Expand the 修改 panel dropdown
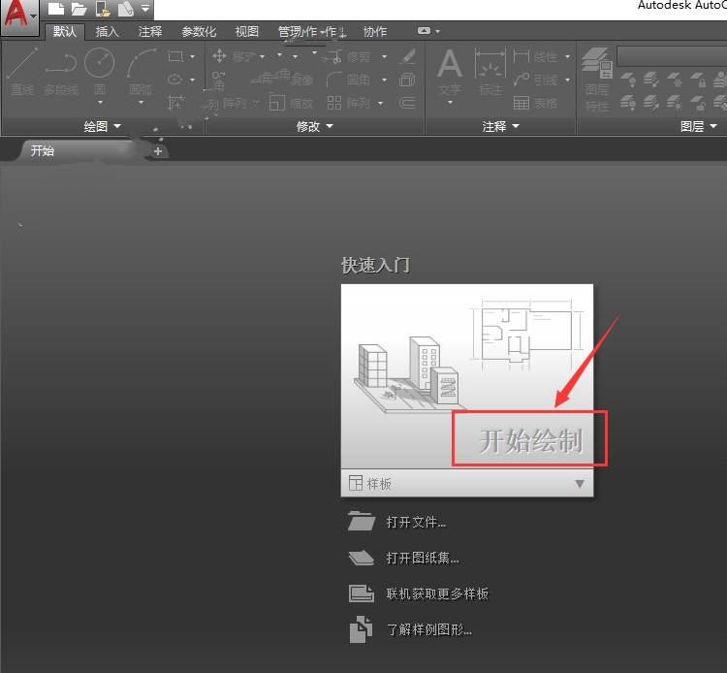Image resolution: width=727 pixels, height=673 pixels. (x=314, y=126)
